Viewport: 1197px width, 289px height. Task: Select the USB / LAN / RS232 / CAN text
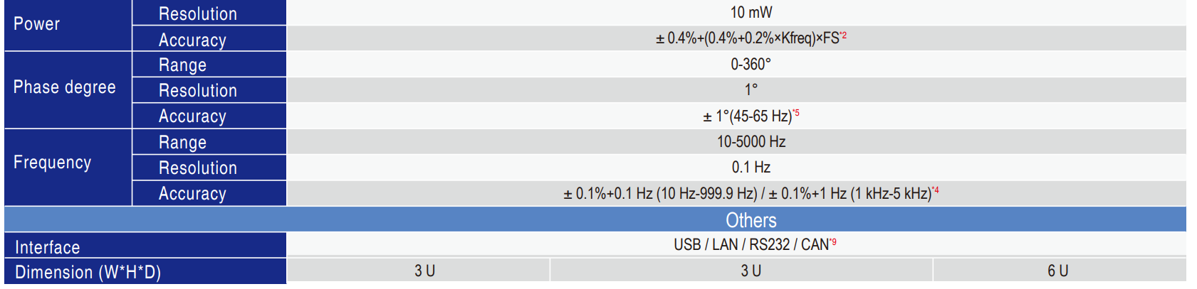(x=751, y=245)
